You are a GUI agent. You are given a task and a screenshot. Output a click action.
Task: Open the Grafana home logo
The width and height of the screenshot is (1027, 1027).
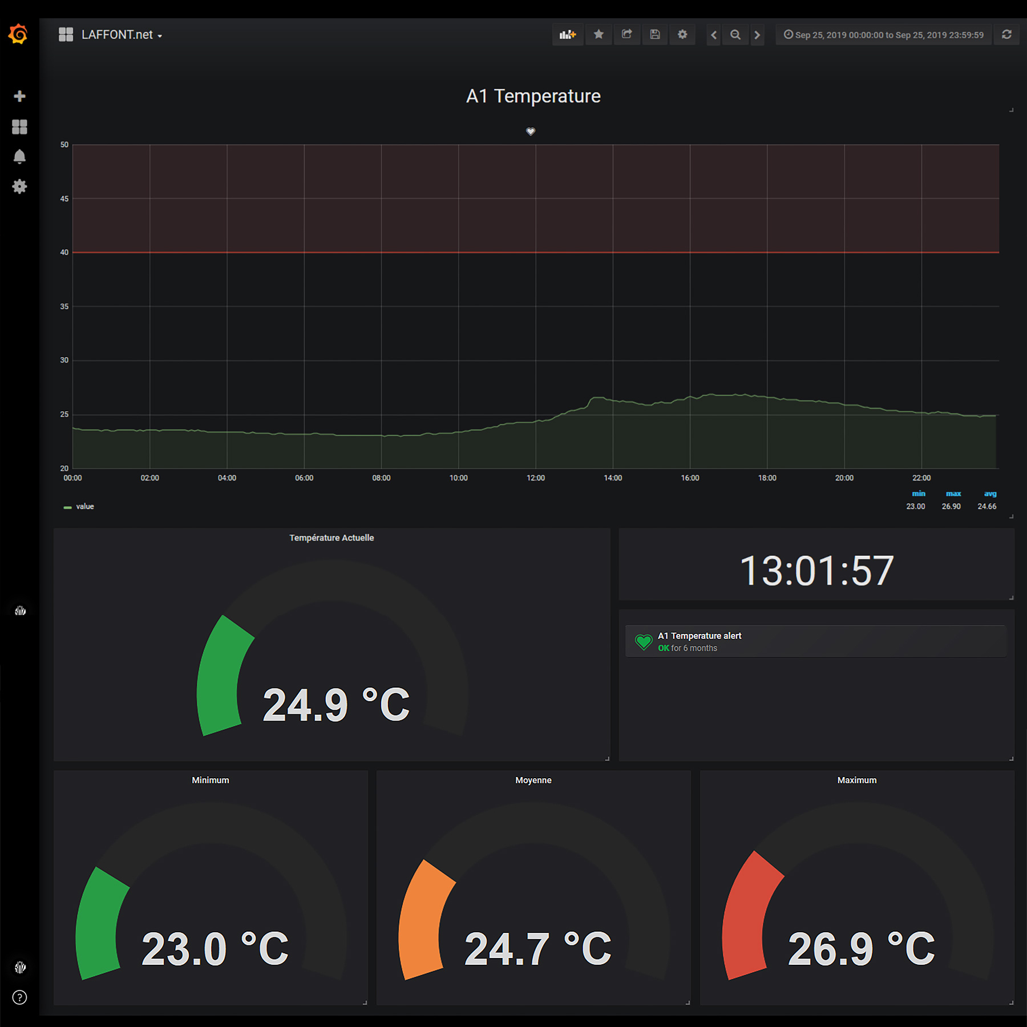coord(18,34)
